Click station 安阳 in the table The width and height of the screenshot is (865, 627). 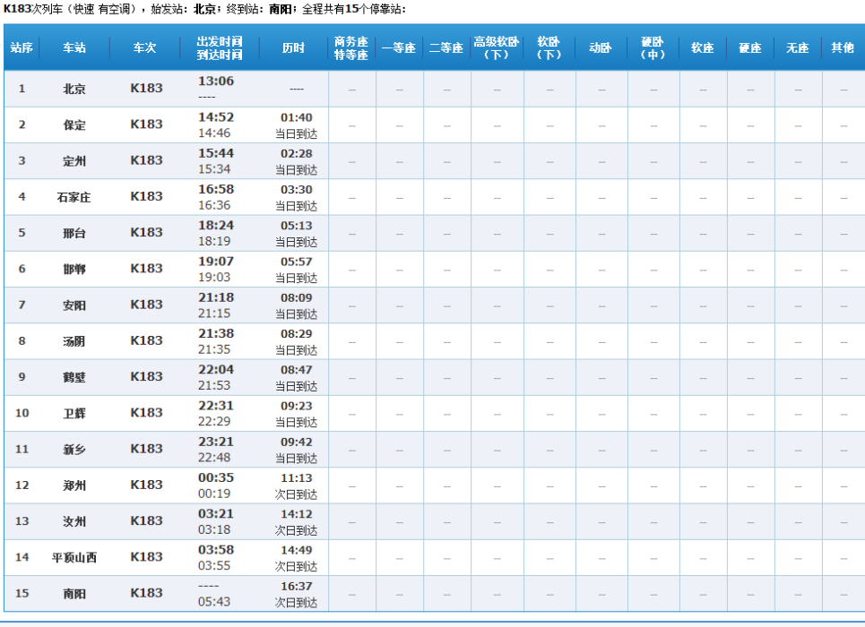click(x=74, y=305)
